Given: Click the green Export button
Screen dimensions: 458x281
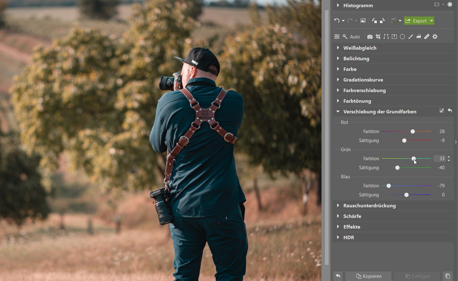Looking at the screenshot, I should coord(416,21).
